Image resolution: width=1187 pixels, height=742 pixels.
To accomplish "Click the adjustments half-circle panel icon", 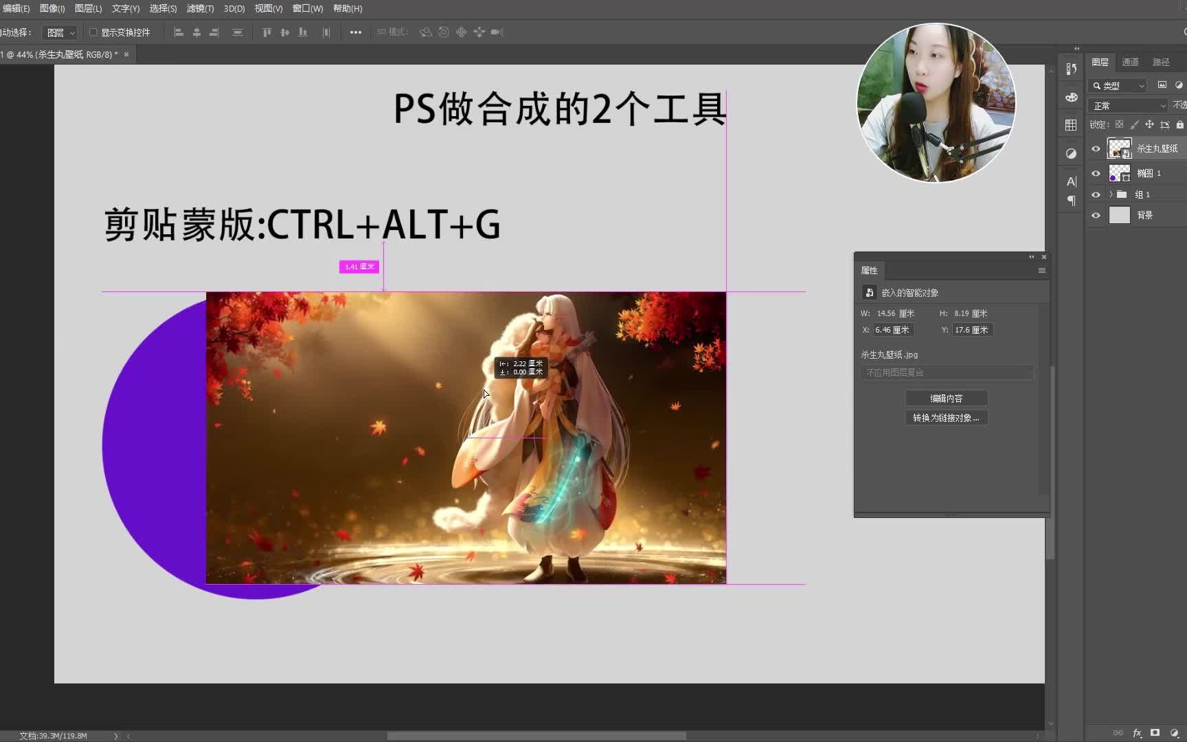I will [1071, 153].
